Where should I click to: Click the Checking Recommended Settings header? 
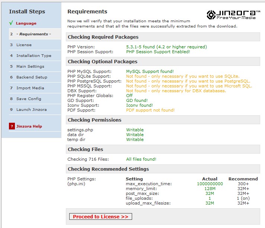point(163,169)
